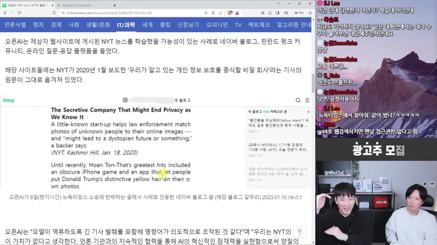Open the 세계 section
The image size is (437, 245).
(148, 25)
